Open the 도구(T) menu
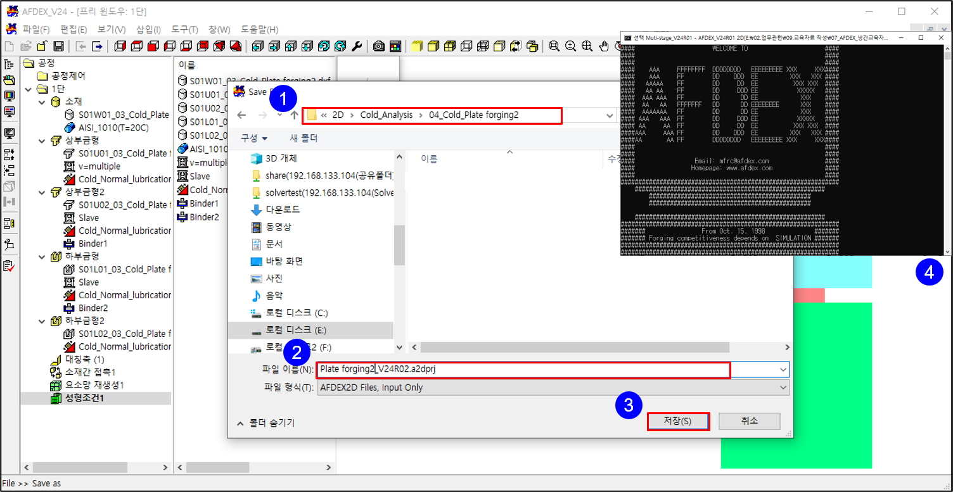This screenshot has width=953, height=492. [184, 30]
